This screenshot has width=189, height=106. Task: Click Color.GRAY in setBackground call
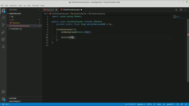point(83,32)
